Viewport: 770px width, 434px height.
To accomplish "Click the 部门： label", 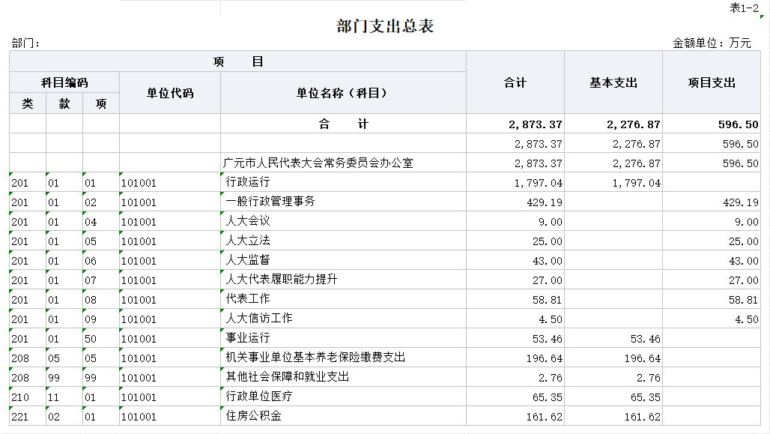I will click(26, 43).
